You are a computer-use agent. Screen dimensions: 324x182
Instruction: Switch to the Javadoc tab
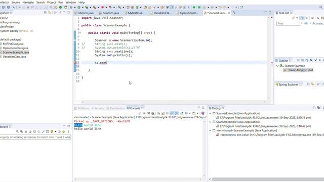click(98, 108)
